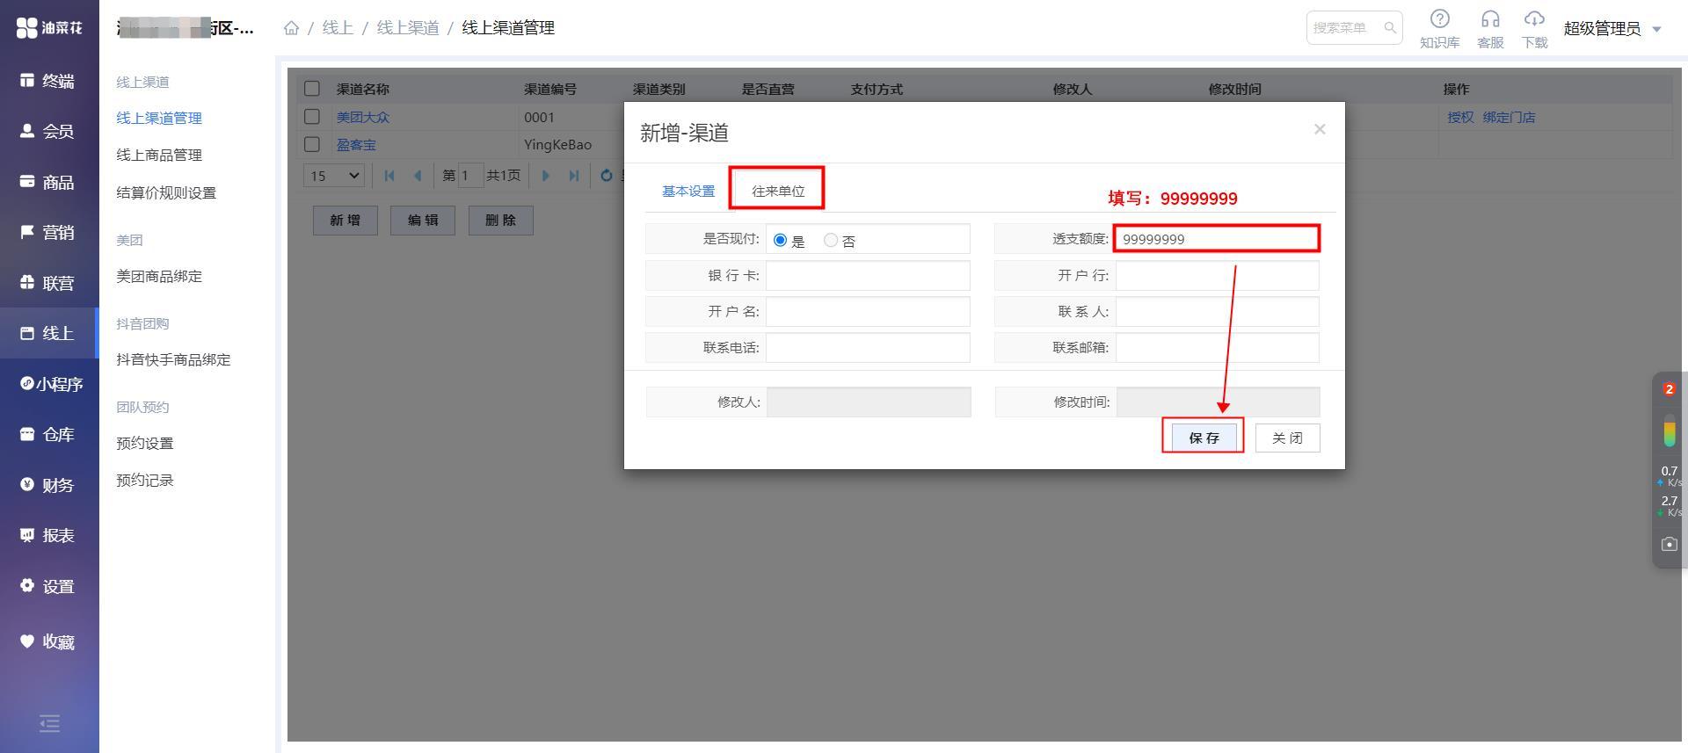Open 抖音快手商品绑定 in the submenu
This screenshot has width=1688, height=753.
point(173,360)
